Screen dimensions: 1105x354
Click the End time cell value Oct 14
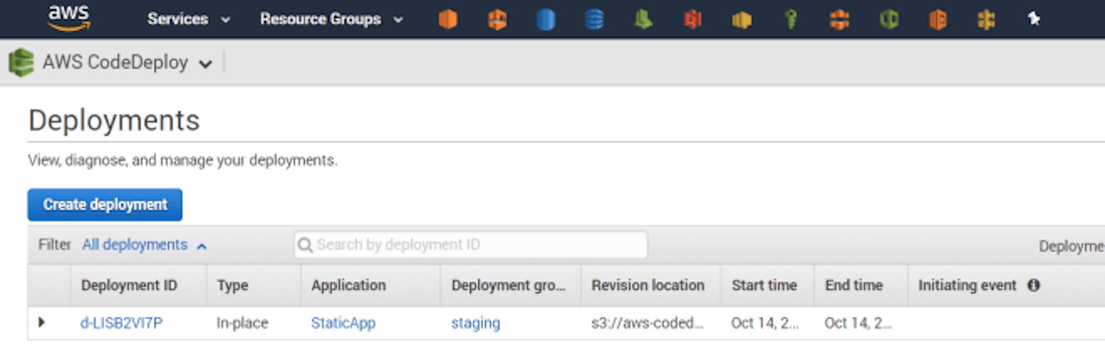(x=858, y=323)
